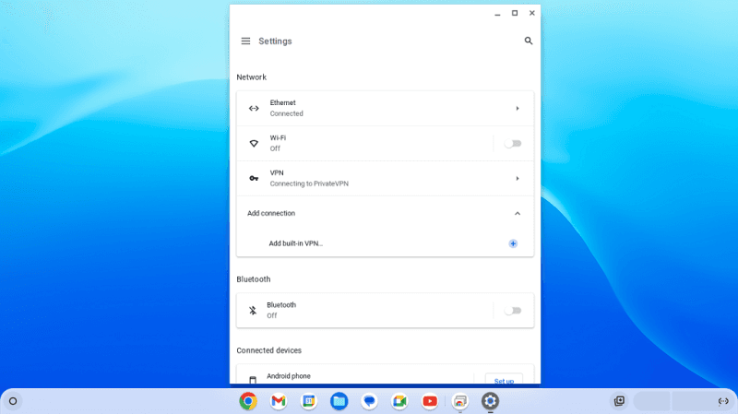The width and height of the screenshot is (738, 414).
Task: Click the Add built-in VPN link
Action: 296,243
